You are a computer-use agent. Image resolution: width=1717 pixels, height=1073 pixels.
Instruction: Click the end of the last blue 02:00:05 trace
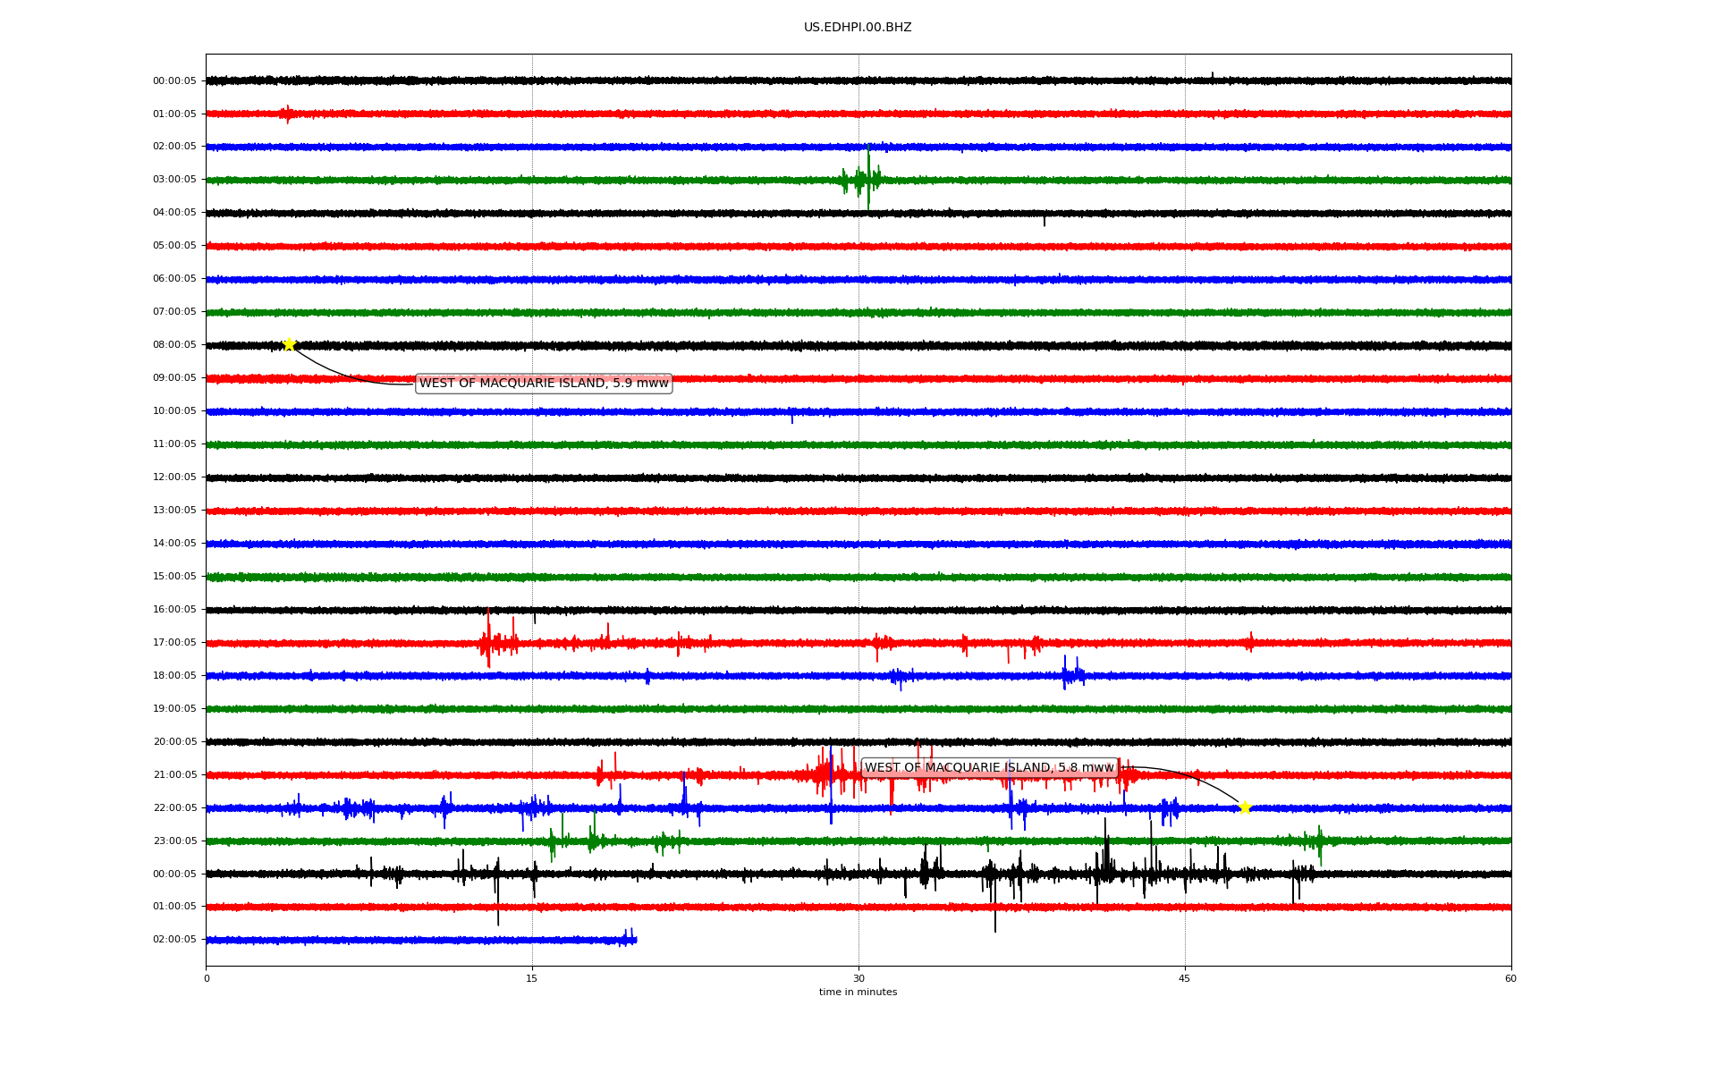click(x=634, y=939)
